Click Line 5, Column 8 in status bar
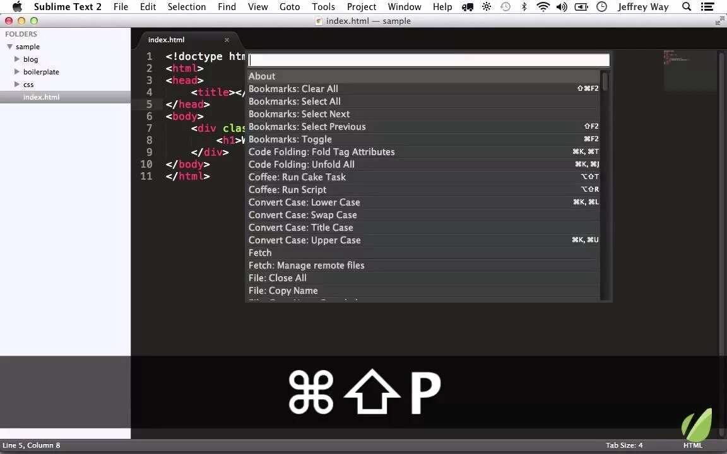Viewport: 727px width, 454px height. pos(32,445)
